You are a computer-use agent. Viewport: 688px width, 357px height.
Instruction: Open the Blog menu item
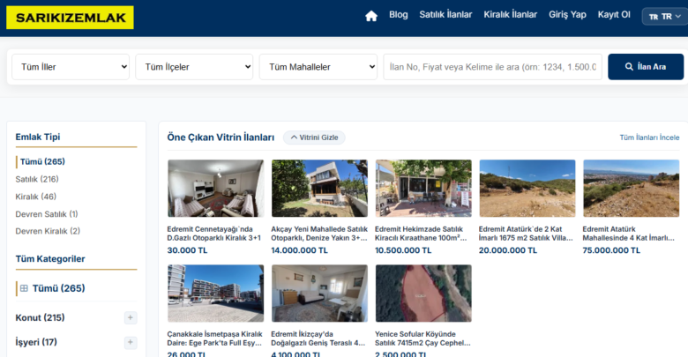(399, 14)
